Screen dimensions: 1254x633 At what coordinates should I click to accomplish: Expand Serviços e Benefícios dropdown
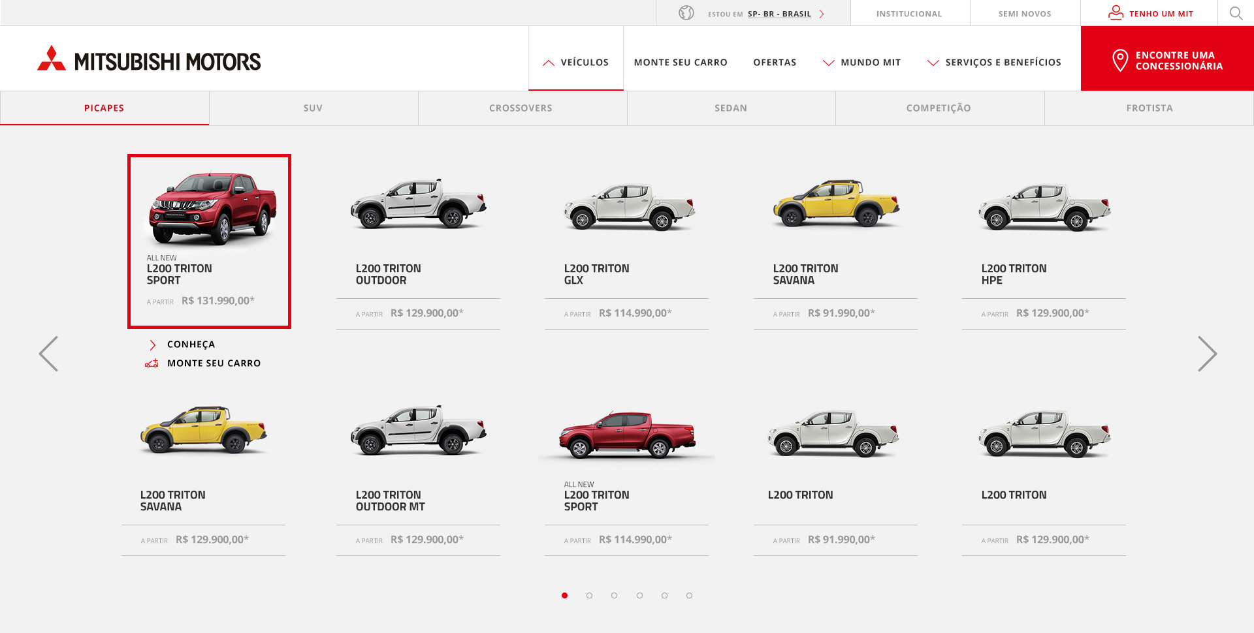click(994, 63)
